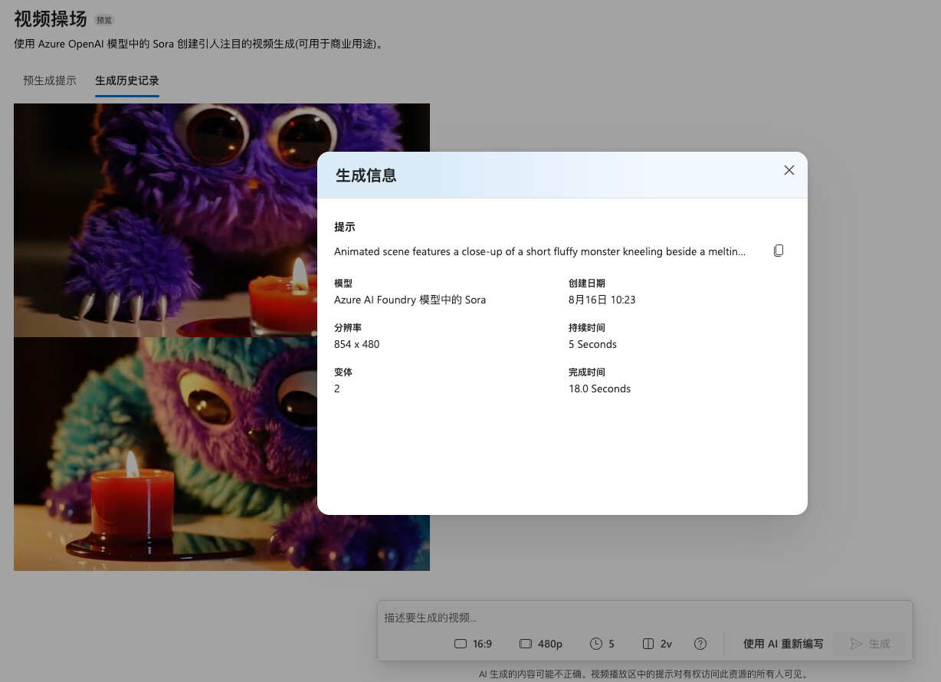Click the model value 'Azure AI Foundry 模型中的 Sora'
The width and height of the screenshot is (941, 682).
coord(410,300)
